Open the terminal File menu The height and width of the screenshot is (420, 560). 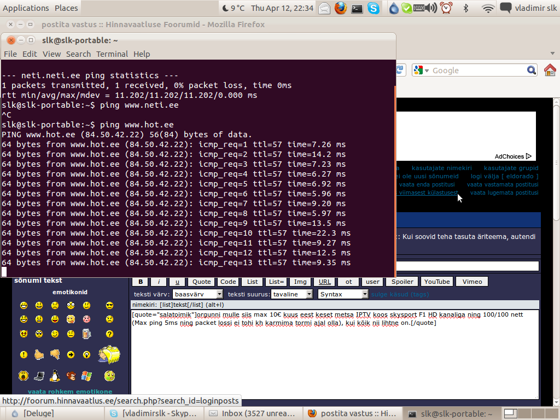pos(10,54)
